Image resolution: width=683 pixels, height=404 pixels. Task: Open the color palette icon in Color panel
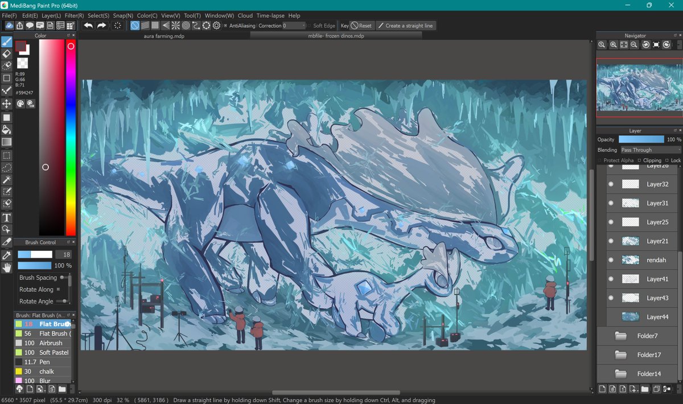(20, 104)
